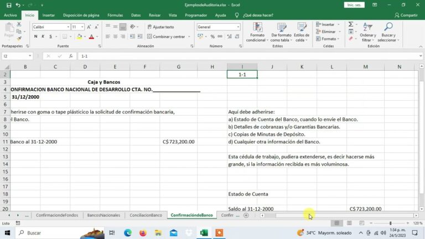The image size is (425, 239).
Task: Decrease the indent
Action: [x=132, y=37]
